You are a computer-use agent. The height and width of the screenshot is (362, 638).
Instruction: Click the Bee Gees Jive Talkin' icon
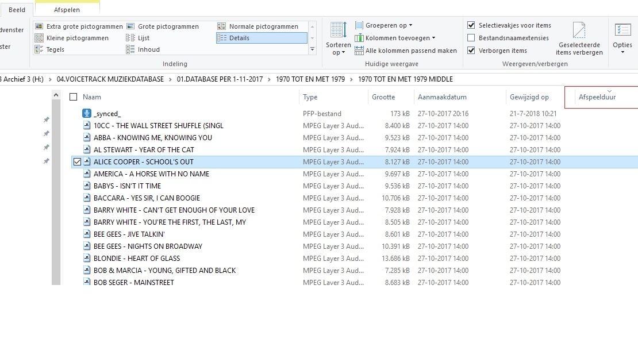pyautogui.click(x=87, y=234)
